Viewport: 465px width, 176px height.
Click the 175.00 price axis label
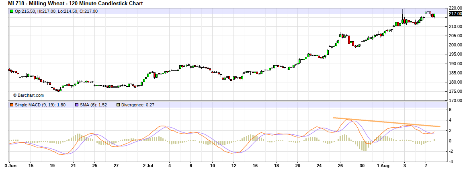[455, 91]
